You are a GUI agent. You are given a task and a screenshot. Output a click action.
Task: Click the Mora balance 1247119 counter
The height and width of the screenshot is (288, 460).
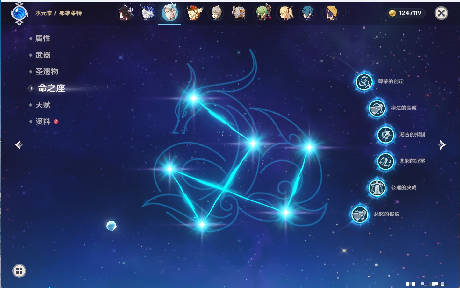click(406, 13)
